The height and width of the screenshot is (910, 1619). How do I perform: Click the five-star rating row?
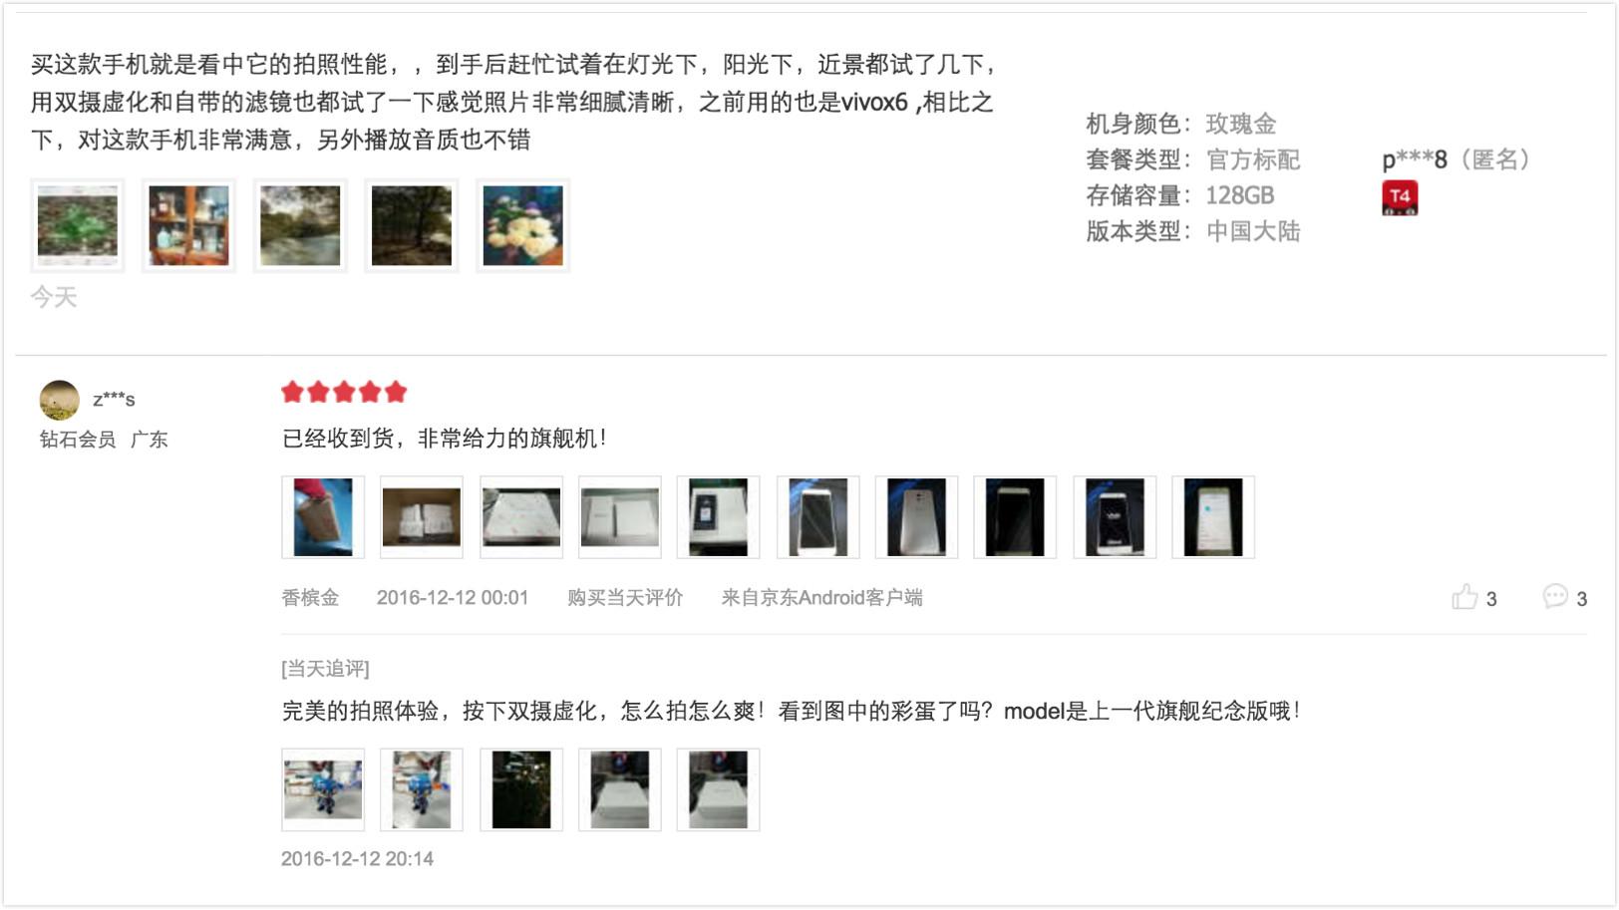click(x=344, y=392)
